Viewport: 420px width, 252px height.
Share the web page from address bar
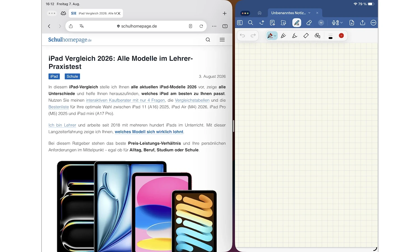[x=71, y=26]
